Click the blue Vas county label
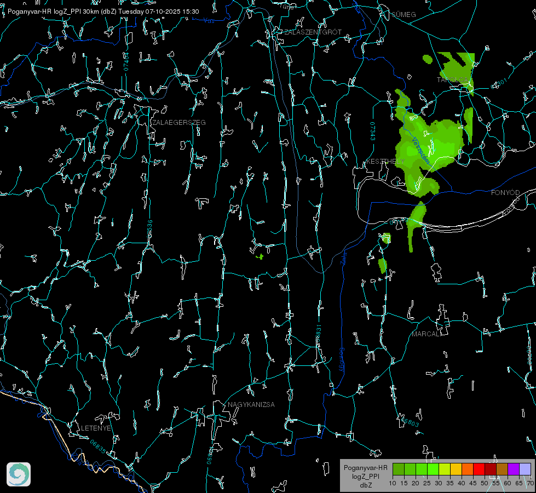 (209, 21)
